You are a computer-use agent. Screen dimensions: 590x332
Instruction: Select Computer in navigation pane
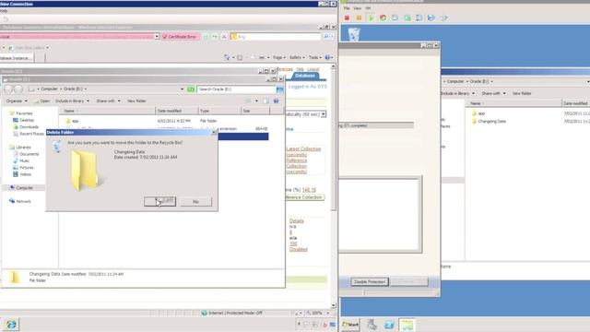point(25,188)
